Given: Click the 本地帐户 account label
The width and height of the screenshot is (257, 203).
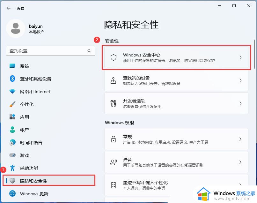Looking at the screenshot, I should click(x=36, y=32).
